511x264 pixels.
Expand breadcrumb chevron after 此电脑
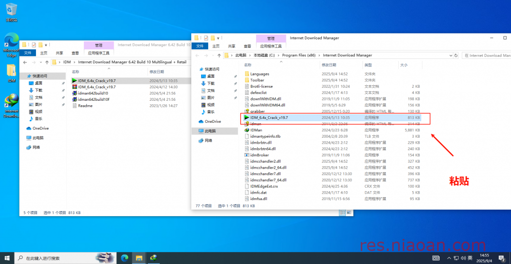coord(250,55)
